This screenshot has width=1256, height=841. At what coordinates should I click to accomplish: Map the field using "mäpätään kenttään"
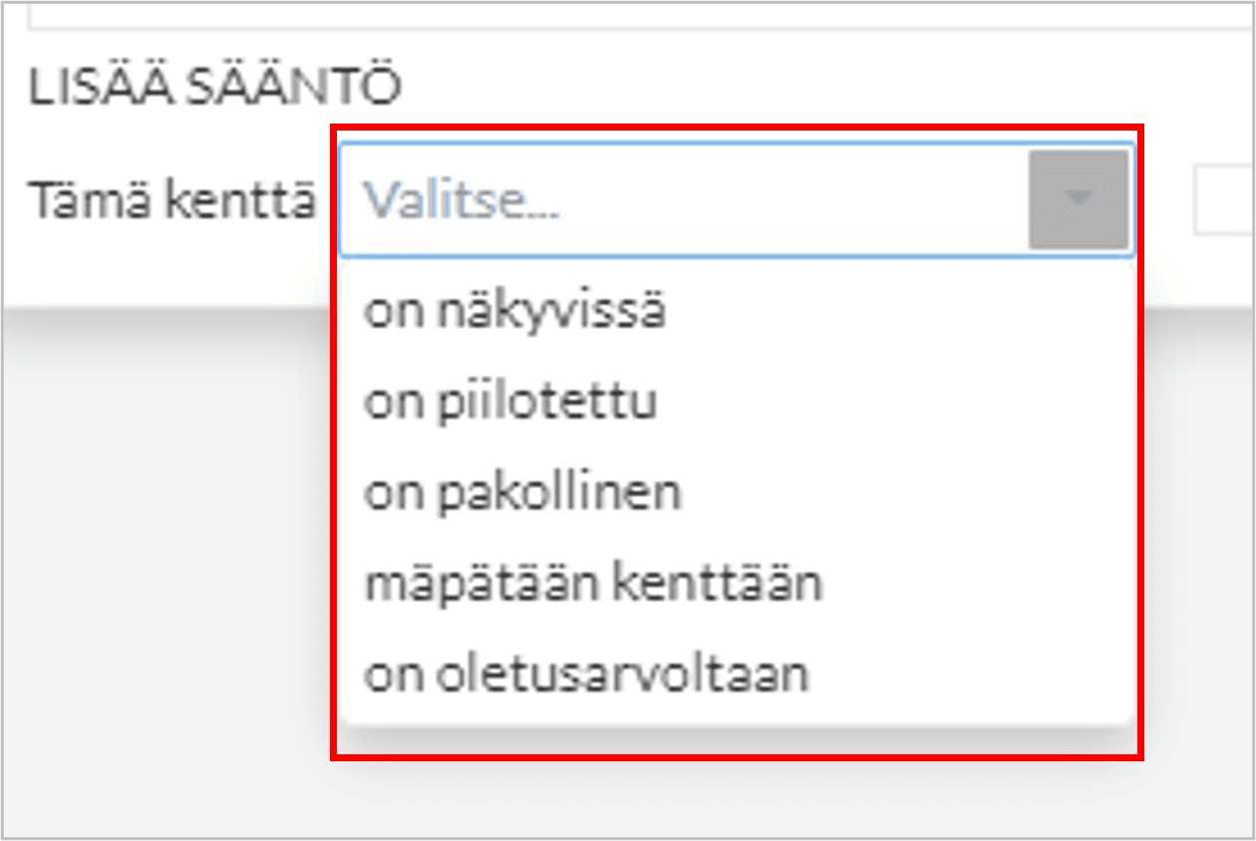coord(593,584)
